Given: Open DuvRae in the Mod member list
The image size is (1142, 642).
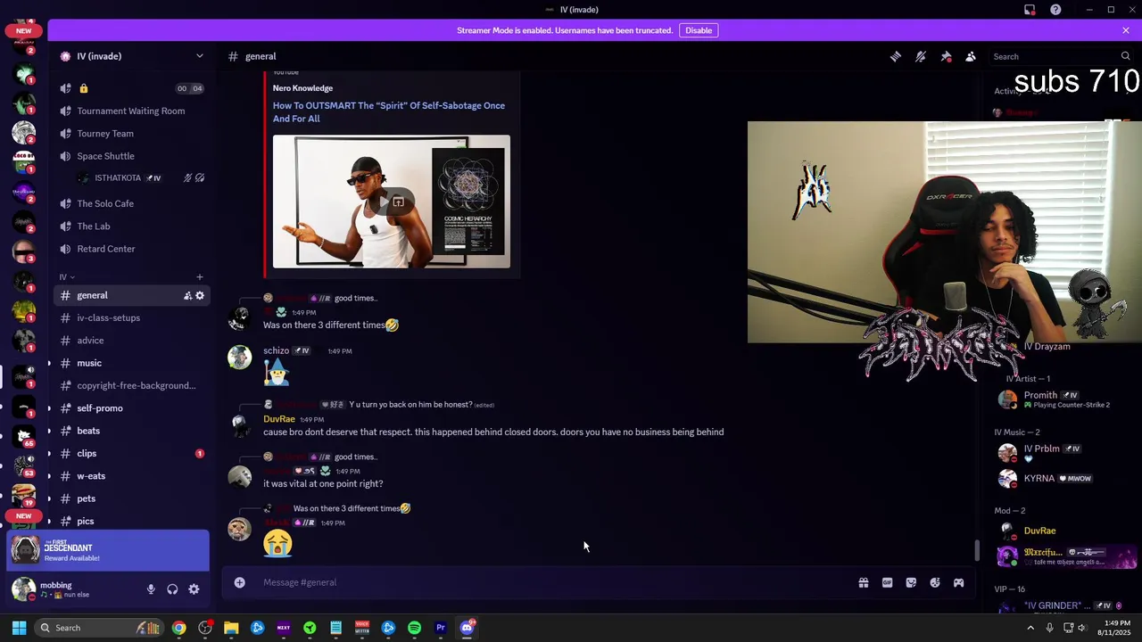Looking at the screenshot, I should tap(1062, 531).
